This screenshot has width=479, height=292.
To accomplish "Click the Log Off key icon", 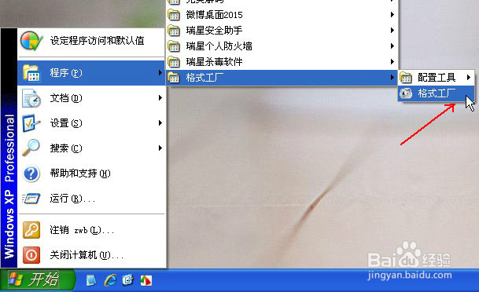I will click(x=31, y=230).
